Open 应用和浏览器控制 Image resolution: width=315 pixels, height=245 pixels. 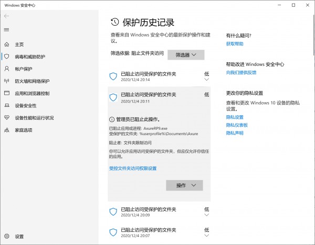pos(32,93)
